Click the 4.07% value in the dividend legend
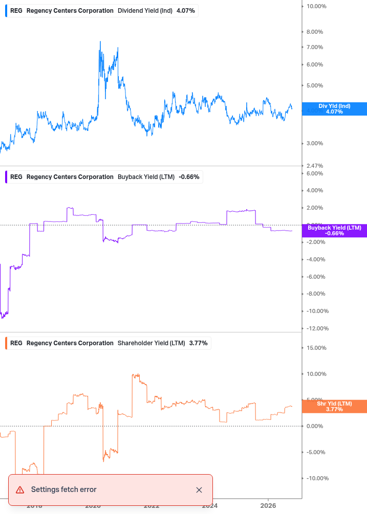This screenshot has height=514, width=367. (x=186, y=11)
